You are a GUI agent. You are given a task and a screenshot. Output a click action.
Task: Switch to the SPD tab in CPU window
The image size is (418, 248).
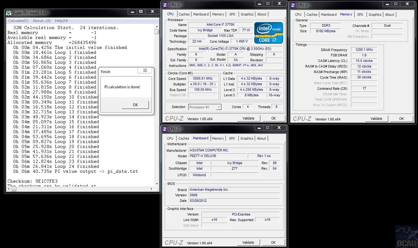[x=232, y=14]
